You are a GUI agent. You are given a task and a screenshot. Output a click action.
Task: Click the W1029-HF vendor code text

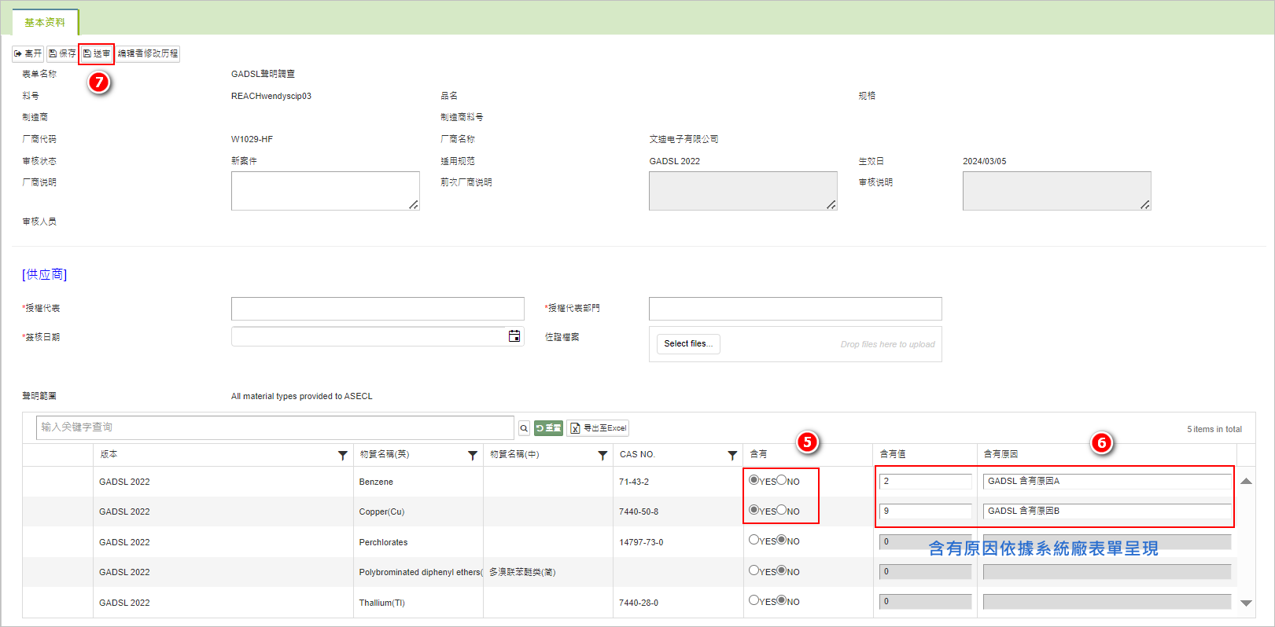pyautogui.click(x=252, y=139)
